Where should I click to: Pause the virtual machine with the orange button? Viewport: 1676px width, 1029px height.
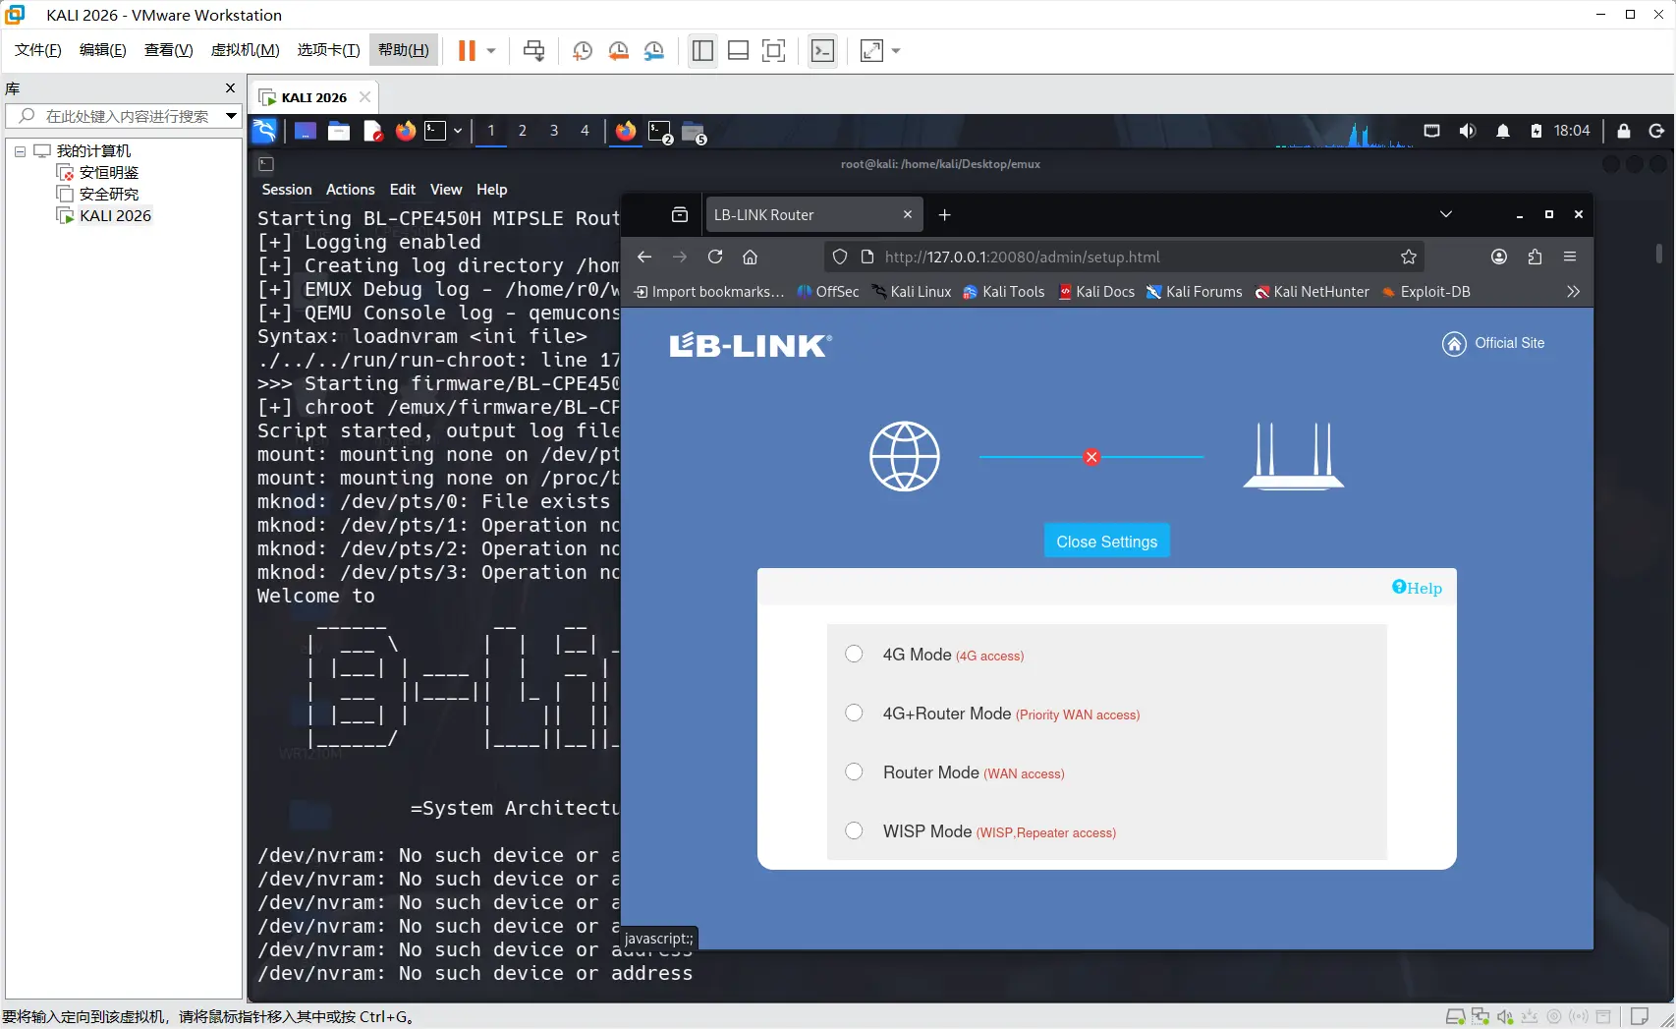467,51
